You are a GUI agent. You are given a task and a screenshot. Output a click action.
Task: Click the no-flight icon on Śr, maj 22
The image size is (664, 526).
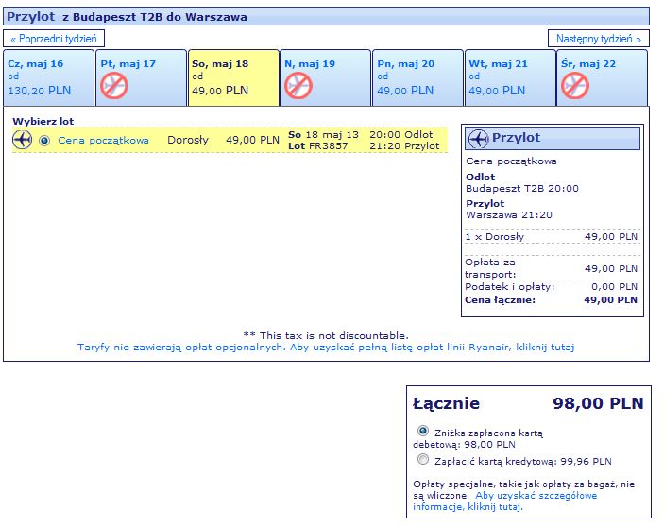[x=574, y=86]
